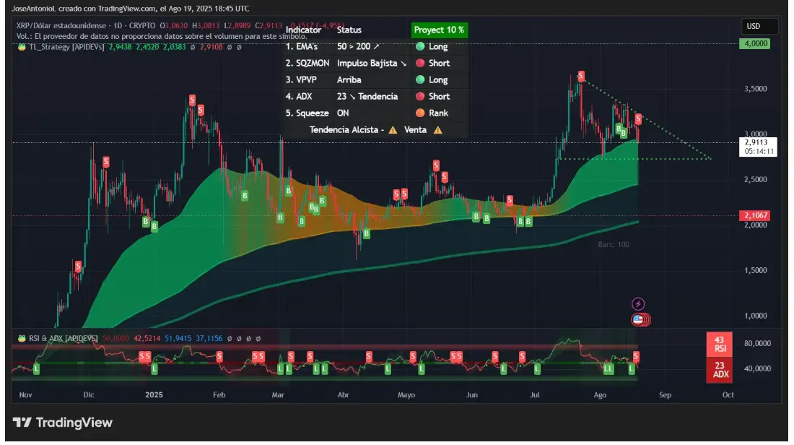
Task: Click the orange Rank dot in Squeeze row
Action: pos(420,113)
